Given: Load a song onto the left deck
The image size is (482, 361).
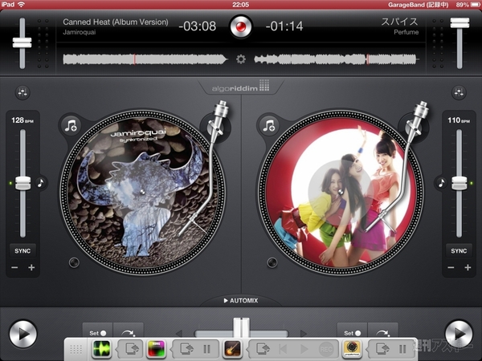Looking at the screenshot, I should pos(71,126).
